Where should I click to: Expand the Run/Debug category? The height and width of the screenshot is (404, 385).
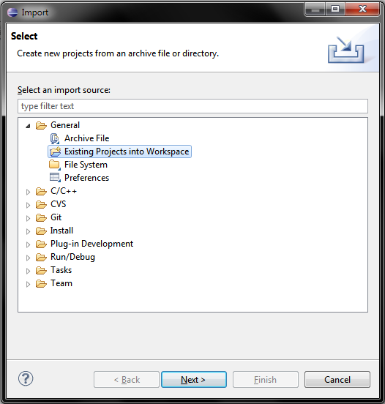28,258
